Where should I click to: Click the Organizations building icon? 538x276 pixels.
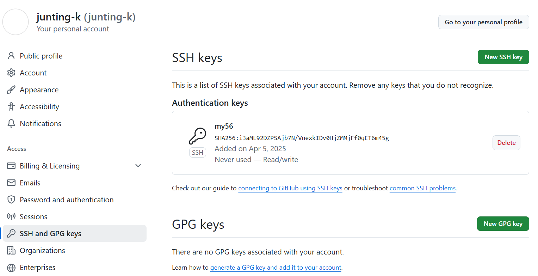pyautogui.click(x=11, y=251)
